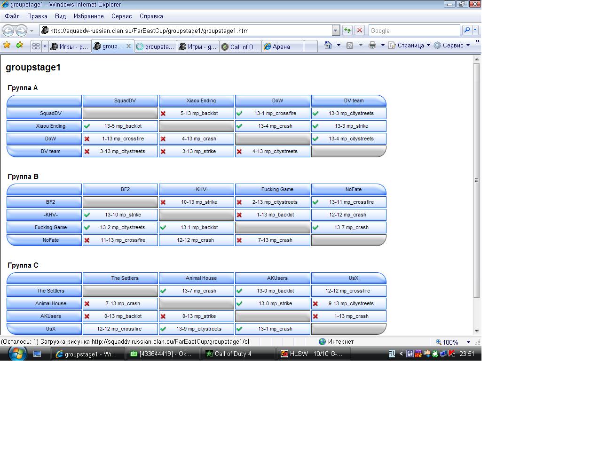
Task: Open the Сервис toolbar dropdown
Action: (452, 46)
